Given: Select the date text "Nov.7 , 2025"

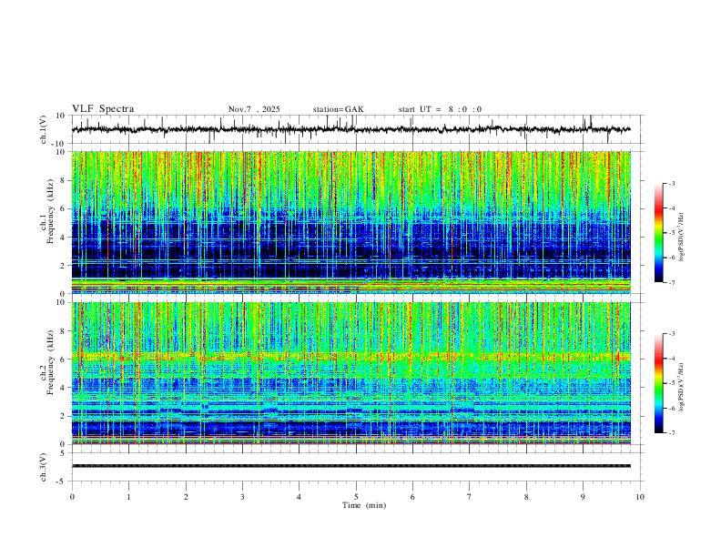Looking at the screenshot, I should tap(254, 109).
